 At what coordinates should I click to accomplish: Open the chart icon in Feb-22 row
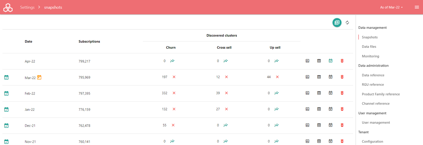[x=307, y=93]
